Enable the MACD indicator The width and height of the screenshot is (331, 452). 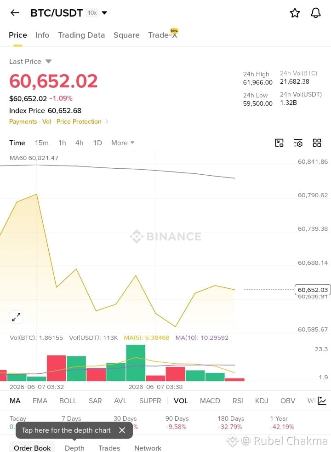pos(210,401)
